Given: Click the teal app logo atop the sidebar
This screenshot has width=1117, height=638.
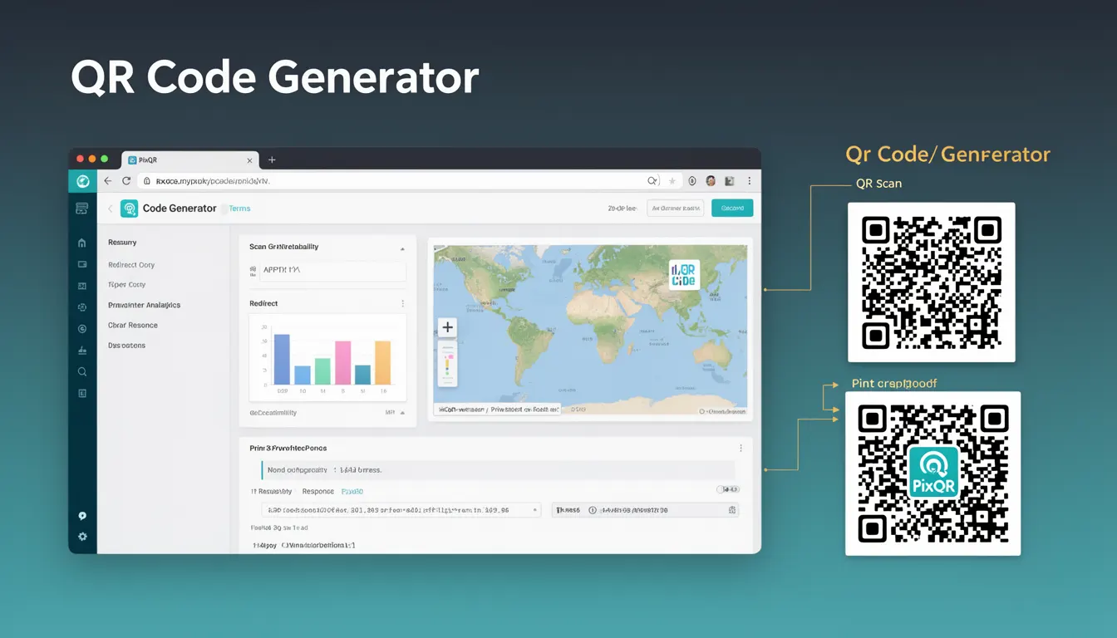Looking at the screenshot, I should [x=82, y=181].
